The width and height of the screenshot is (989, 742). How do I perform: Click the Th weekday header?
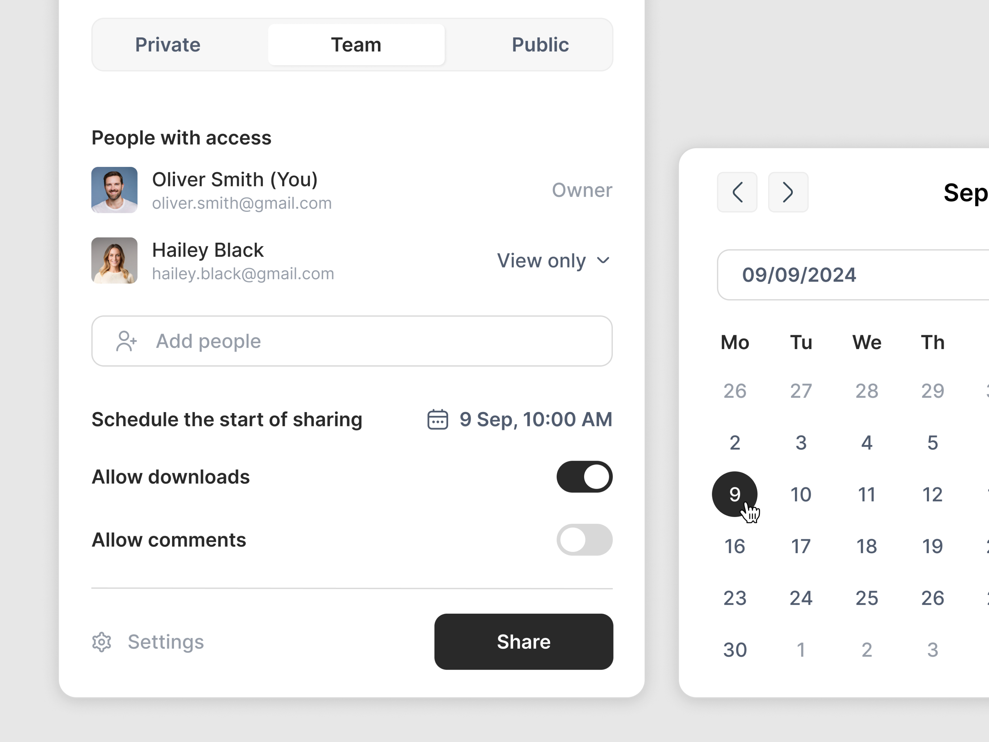tap(933, 343)
